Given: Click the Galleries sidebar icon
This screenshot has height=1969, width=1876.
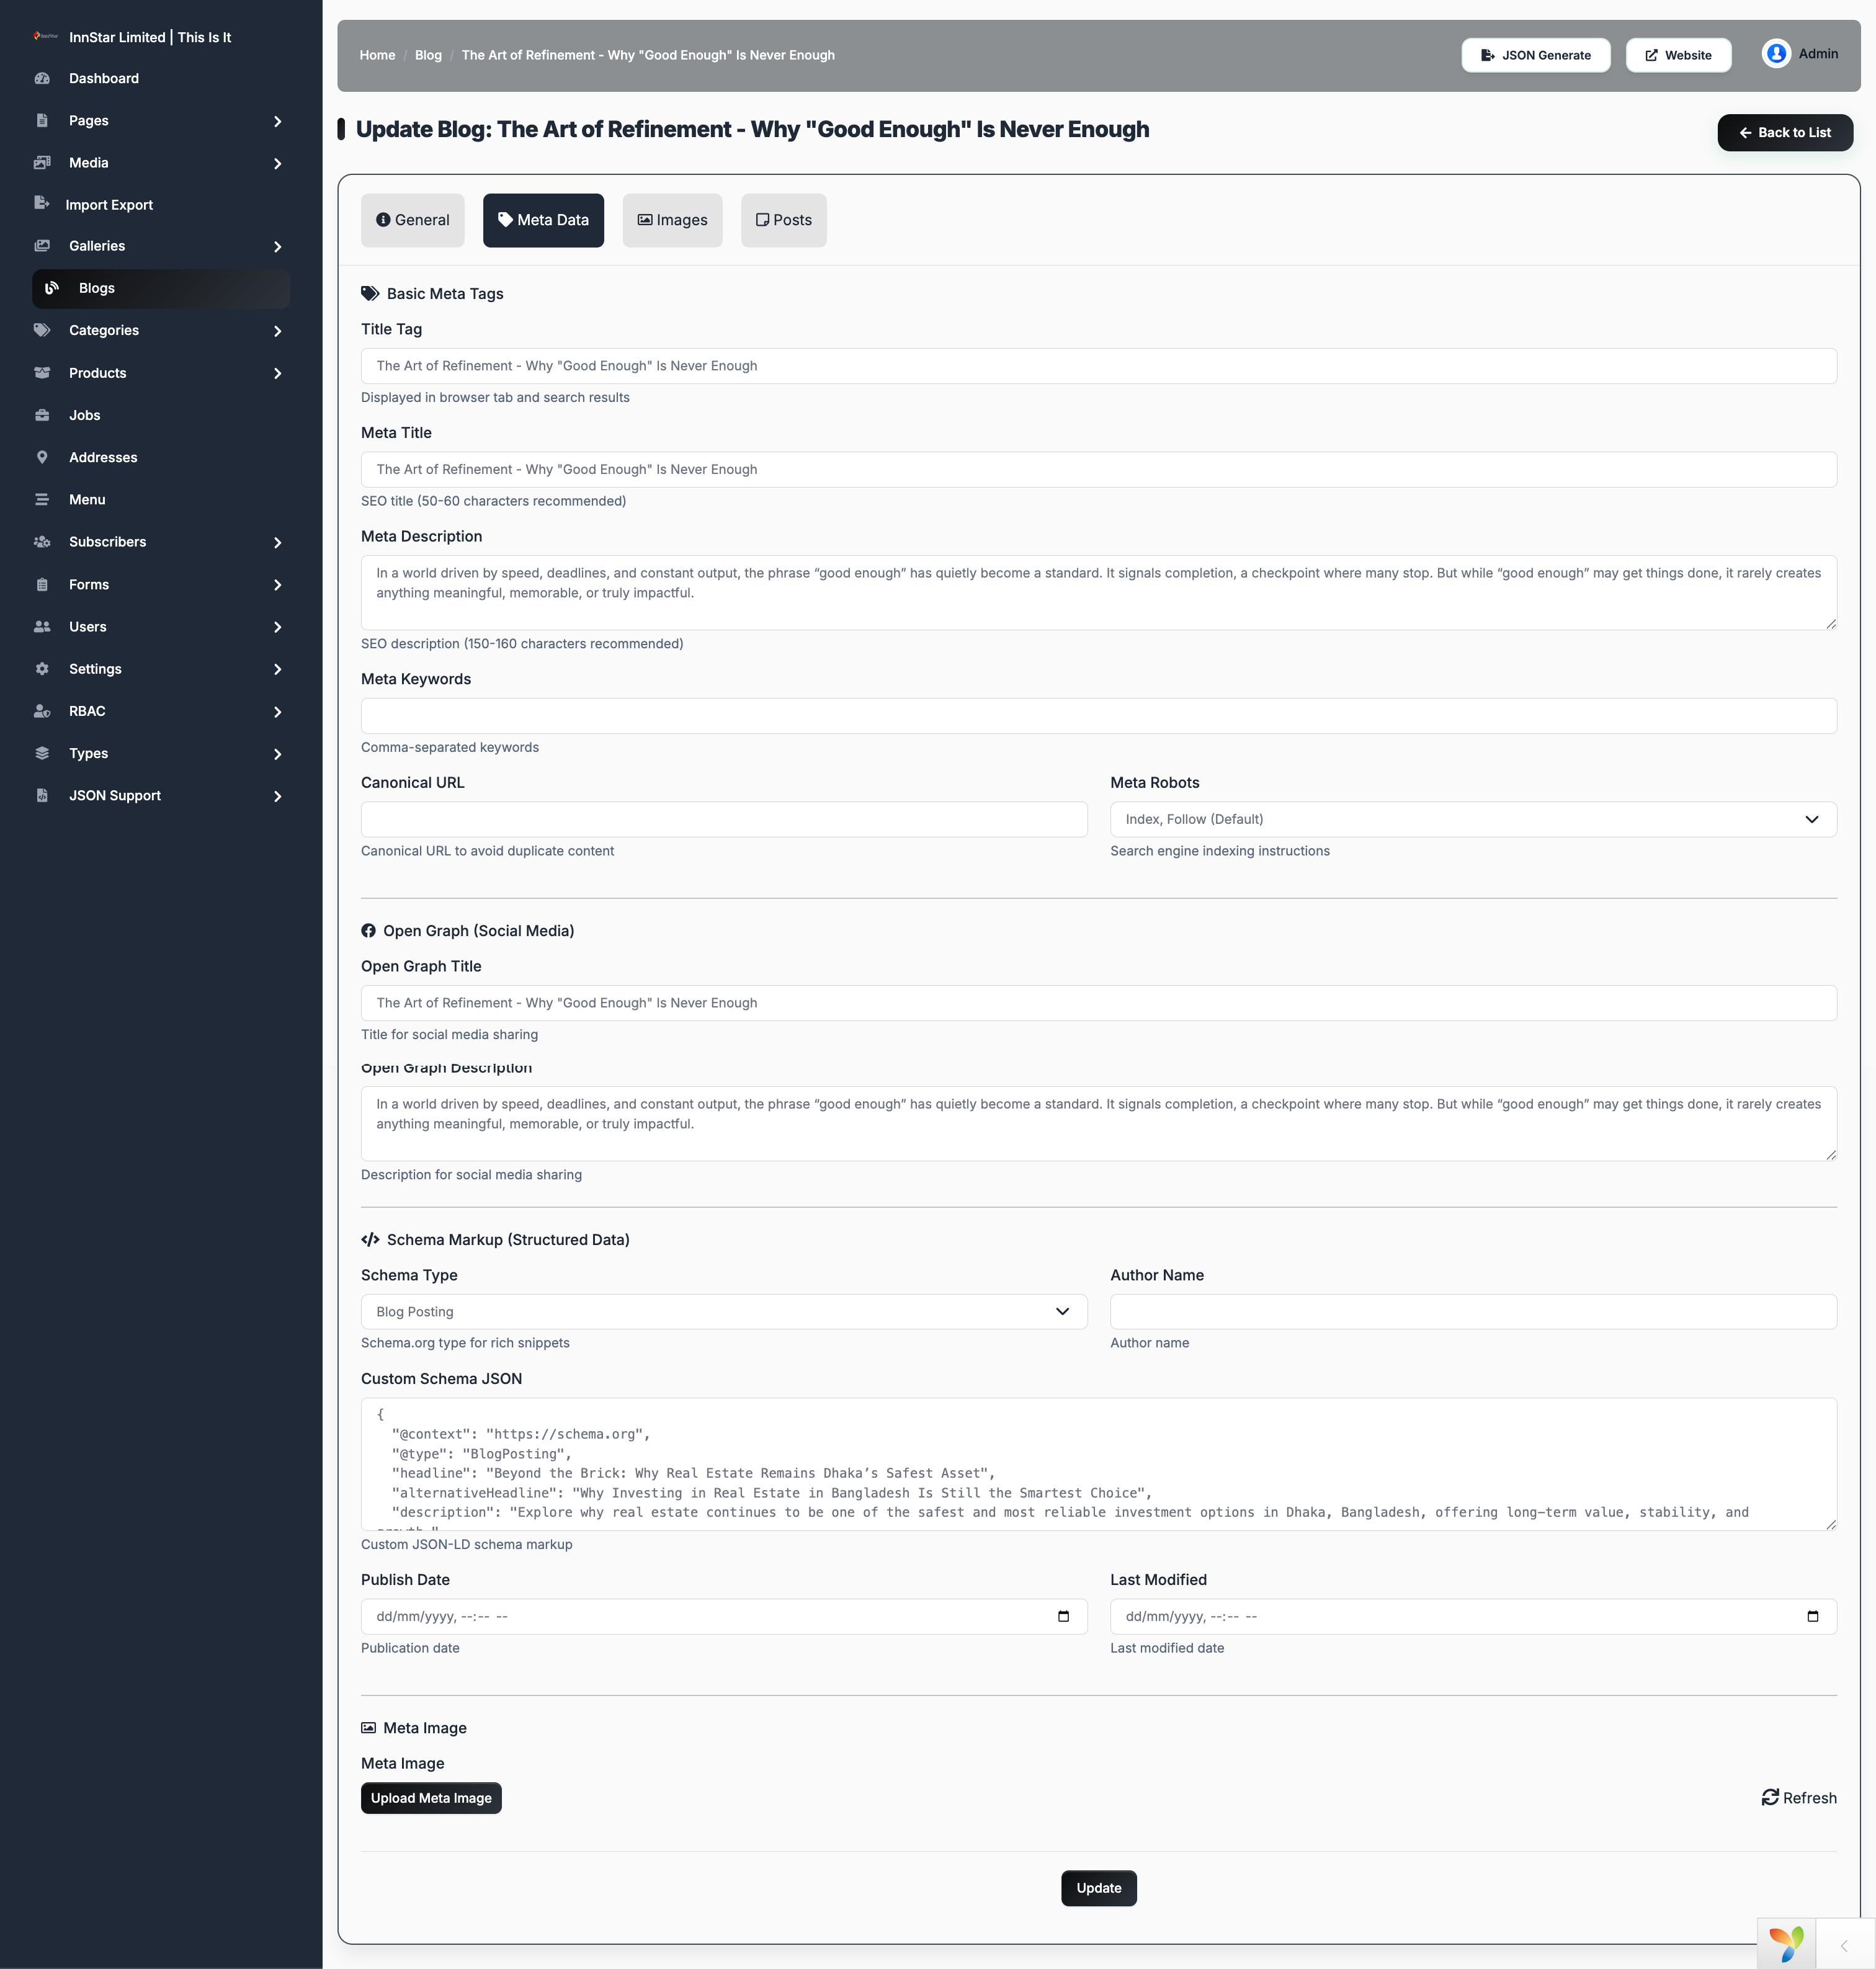Looking at the screenshot, I should pos(42,246).
